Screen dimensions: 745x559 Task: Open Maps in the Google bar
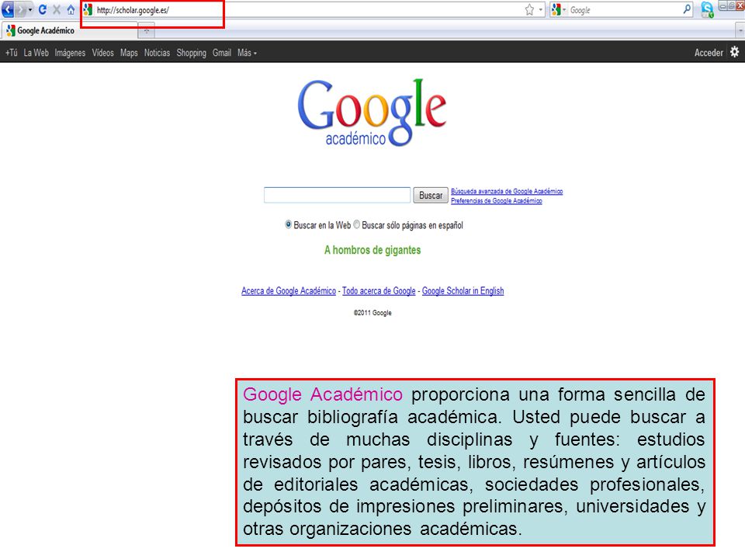[x=129, y=53]
